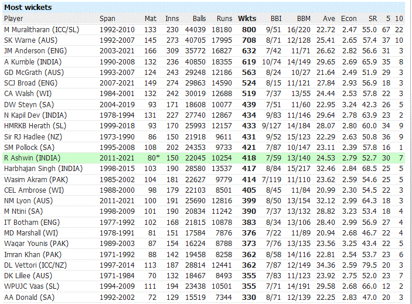Click the average value '34.36'
412x304 pixels.
pos(326,265)
